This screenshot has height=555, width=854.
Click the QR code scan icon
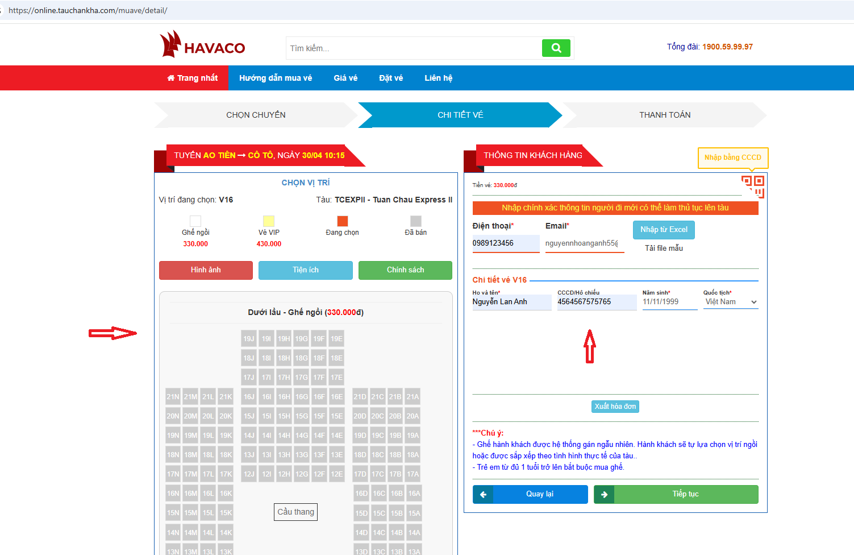coord(753,186)
